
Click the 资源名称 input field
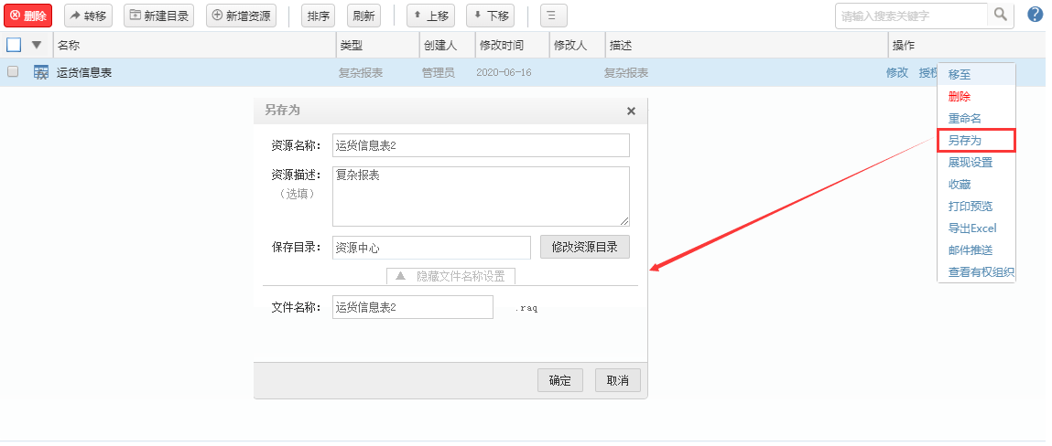(481, 145)
